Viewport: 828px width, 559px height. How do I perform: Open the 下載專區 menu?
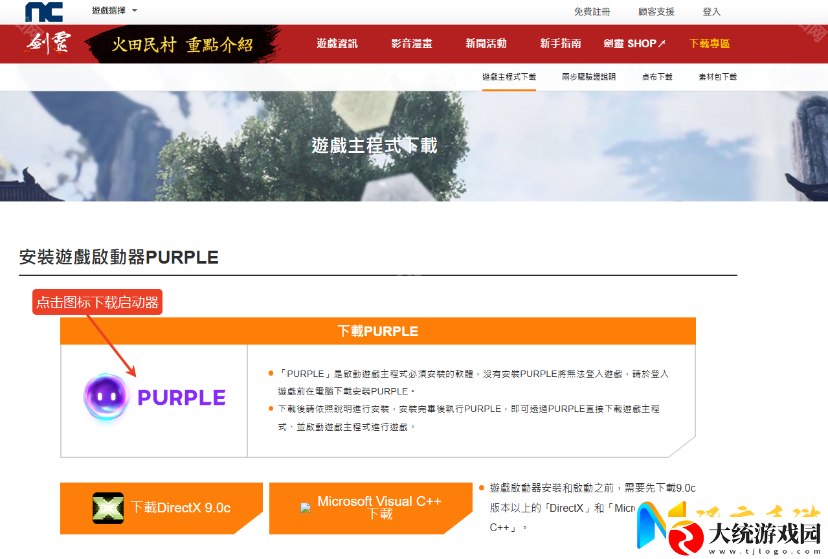710,43
